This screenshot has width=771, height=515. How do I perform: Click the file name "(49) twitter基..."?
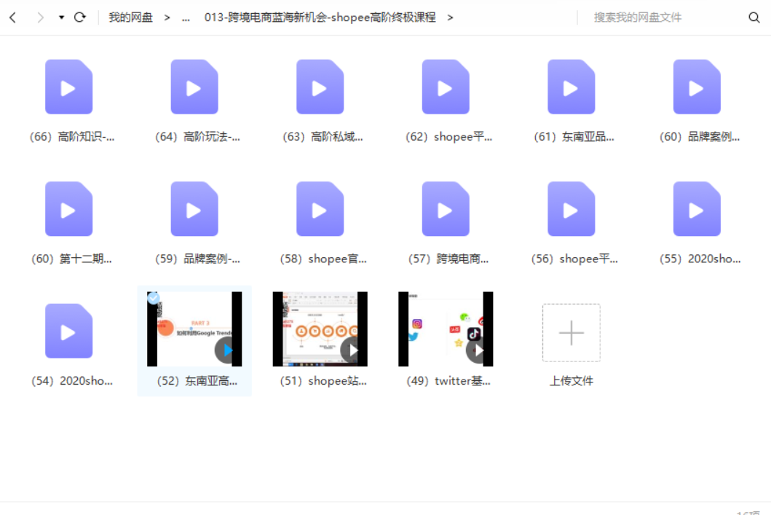[448, 381]
